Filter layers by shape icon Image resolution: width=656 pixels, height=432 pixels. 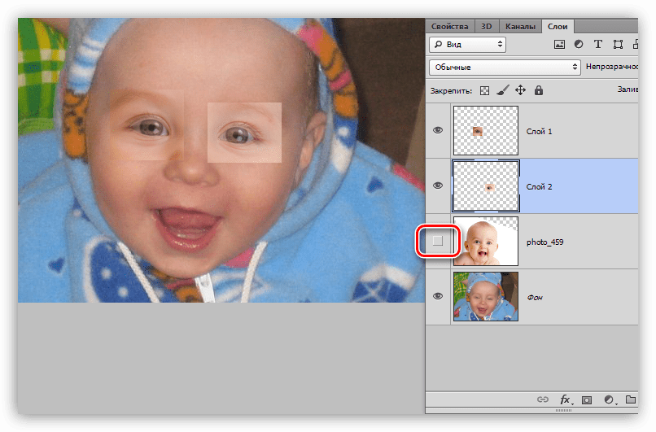(x=619, y=45)
